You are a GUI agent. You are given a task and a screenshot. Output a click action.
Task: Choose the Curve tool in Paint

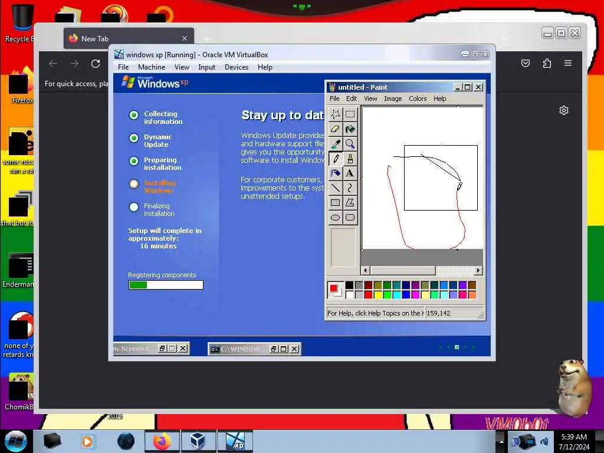[350, 188]
